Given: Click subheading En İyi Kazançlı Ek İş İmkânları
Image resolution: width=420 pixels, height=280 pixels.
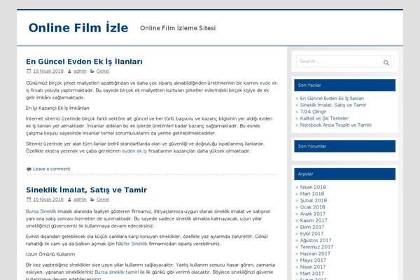Looking at the screenshot, I should click(x=57, y=108).
